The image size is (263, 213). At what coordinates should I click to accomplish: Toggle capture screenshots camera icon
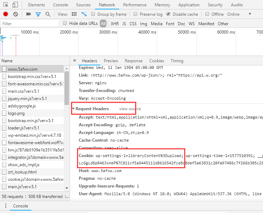tap(28, 14)
